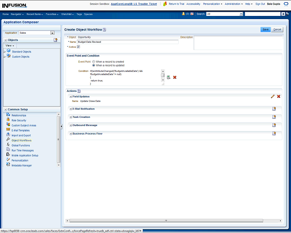Click the help icon next to Create Object Workflow

point(105,29)
